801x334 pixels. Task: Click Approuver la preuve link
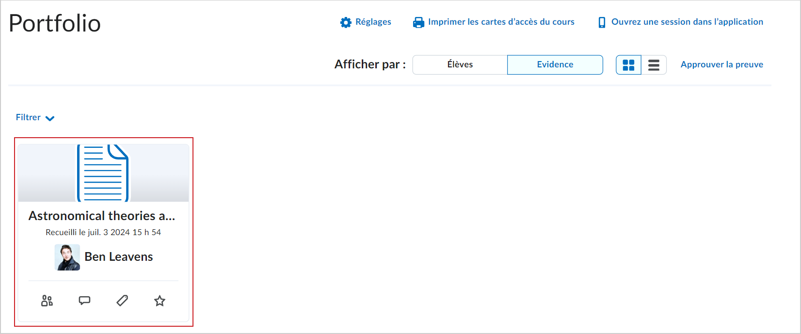[x=721, y=64]
